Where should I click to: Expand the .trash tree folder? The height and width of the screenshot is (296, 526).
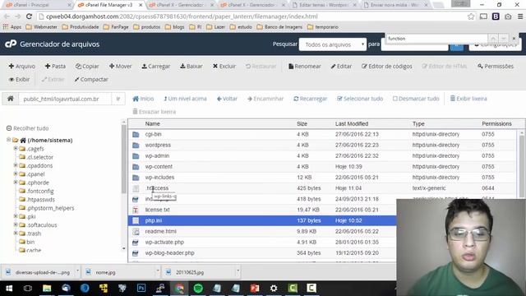16,233
